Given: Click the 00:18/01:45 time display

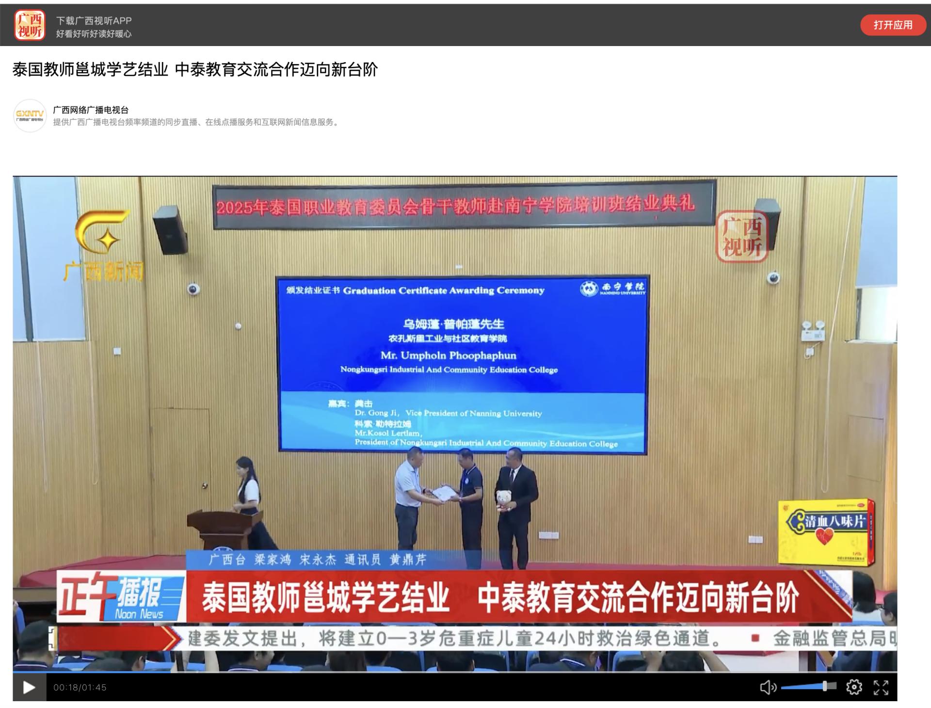Looking at the screenshot, I should [x=80, y=688].
